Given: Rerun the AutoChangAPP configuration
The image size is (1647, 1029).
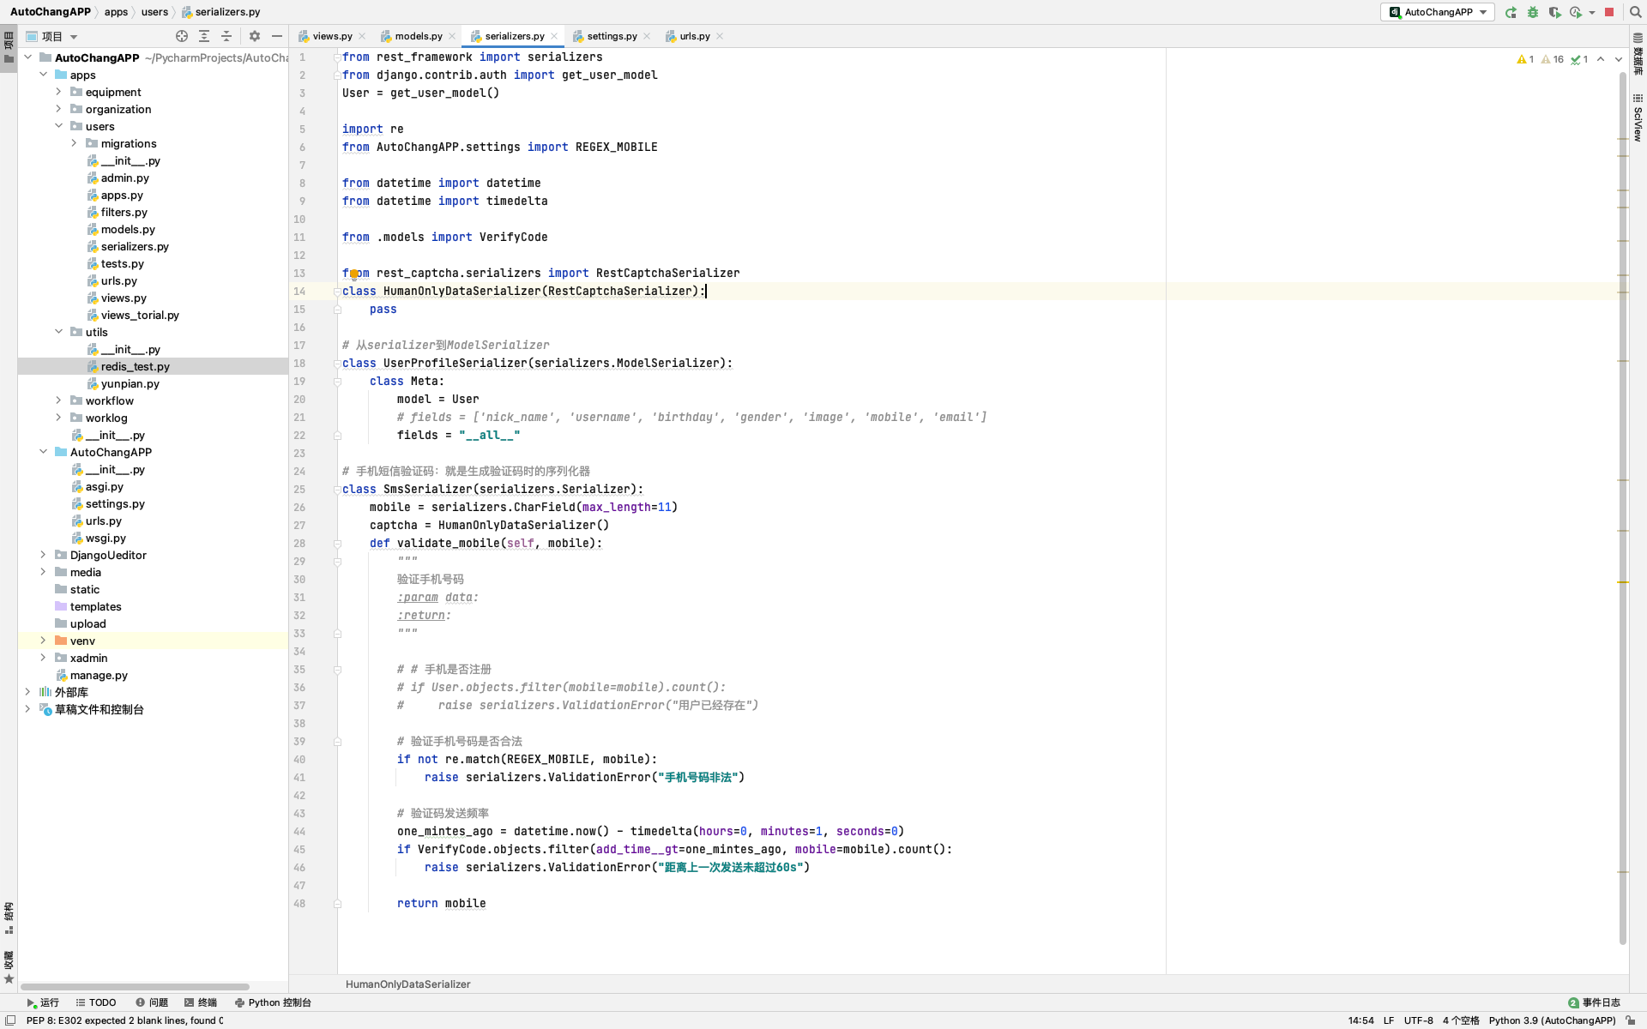Looking at the screenshot, I should (1511, 12).
